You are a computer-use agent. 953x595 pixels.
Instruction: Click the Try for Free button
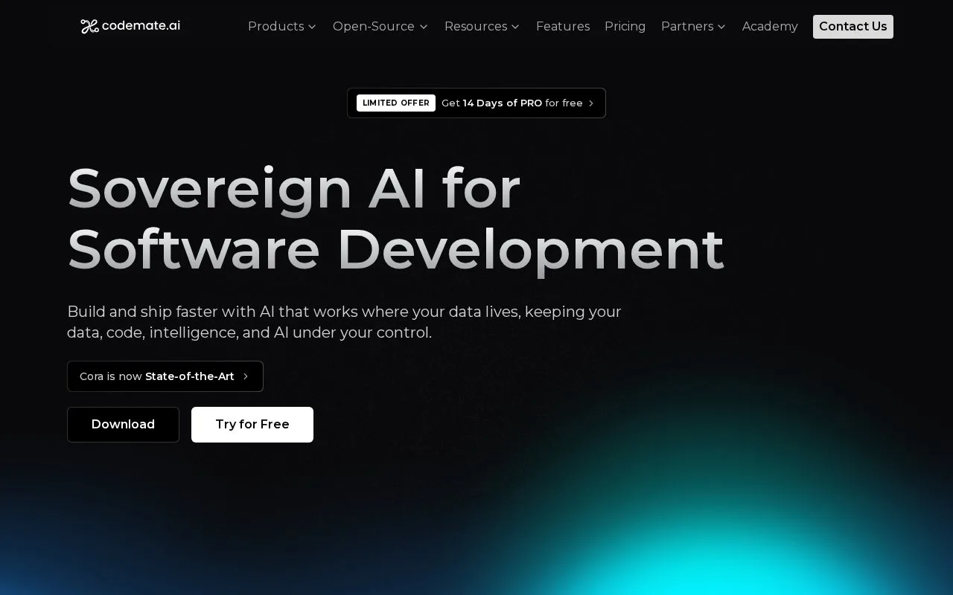[x=252, y=425]
